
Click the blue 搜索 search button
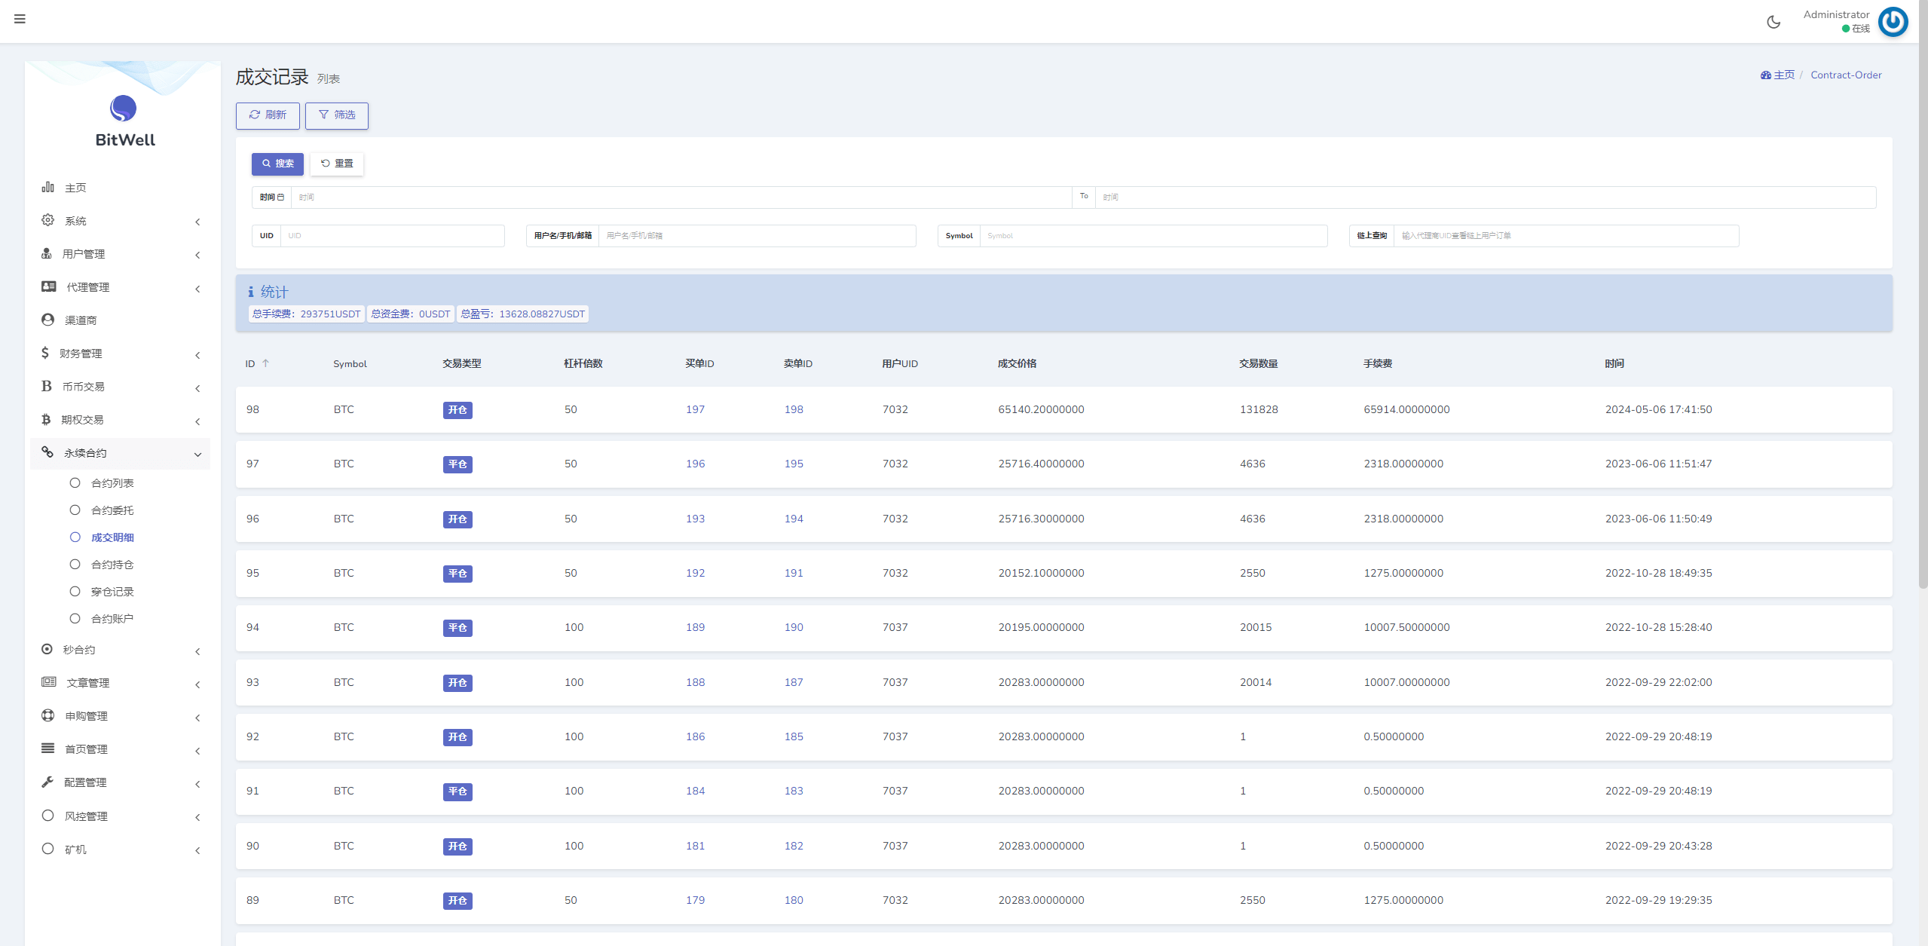point(277,164)
